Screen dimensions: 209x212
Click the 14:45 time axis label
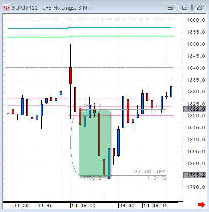[45, 205]
